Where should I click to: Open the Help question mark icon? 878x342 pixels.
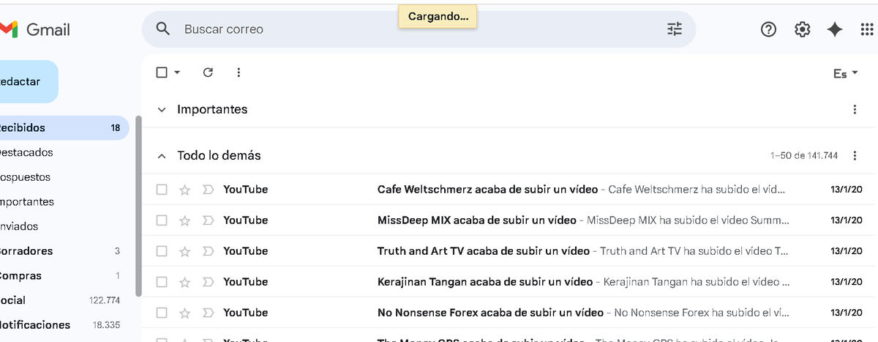tap(768, 29)
